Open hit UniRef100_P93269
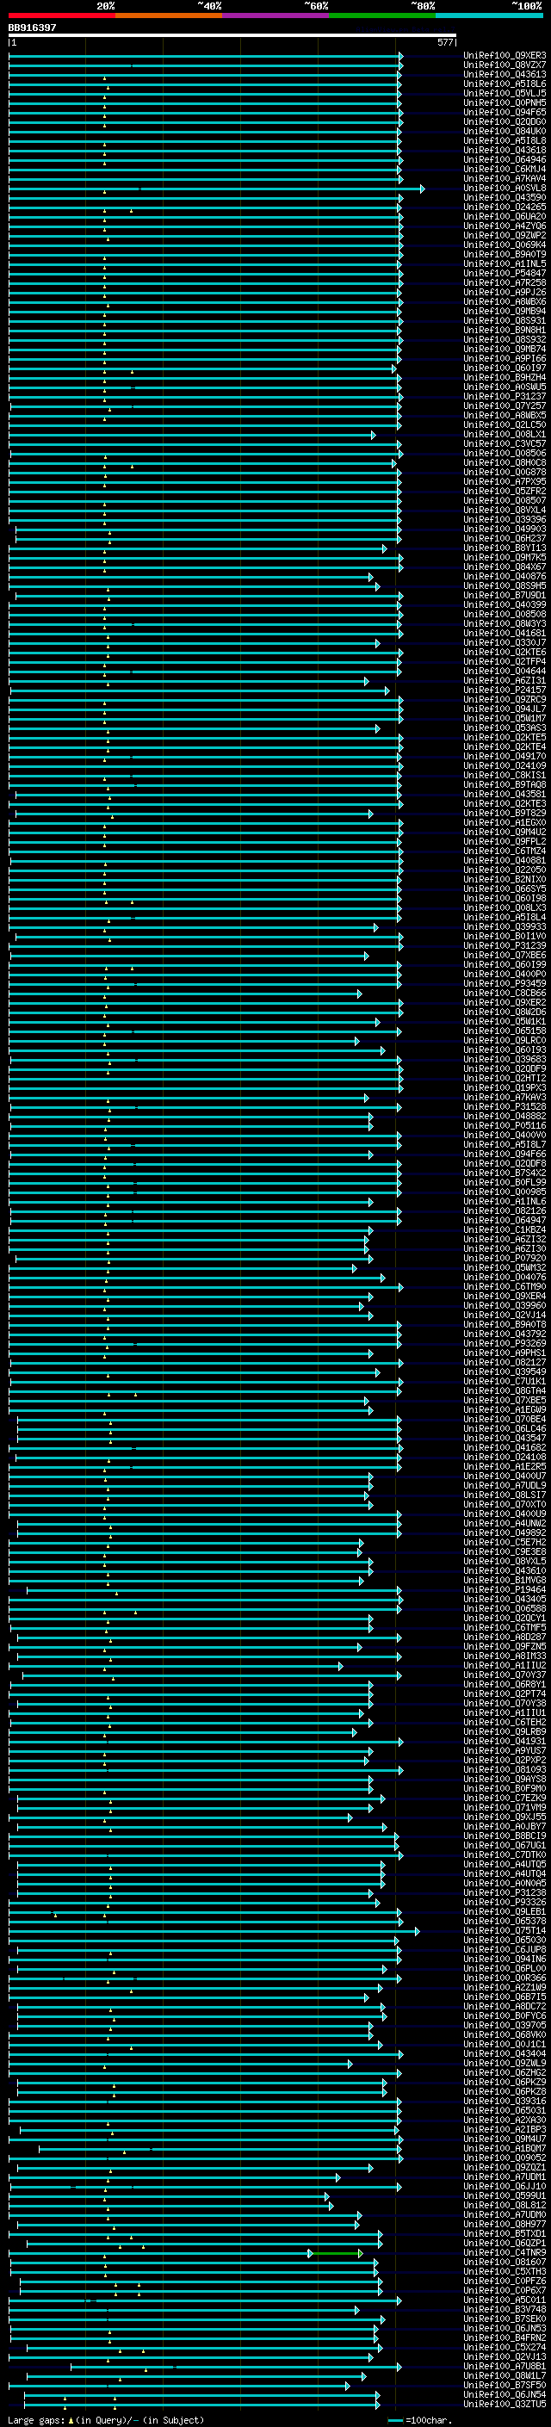Image resolution: width=551 pixels, height=2427 pixels. 505,1344
